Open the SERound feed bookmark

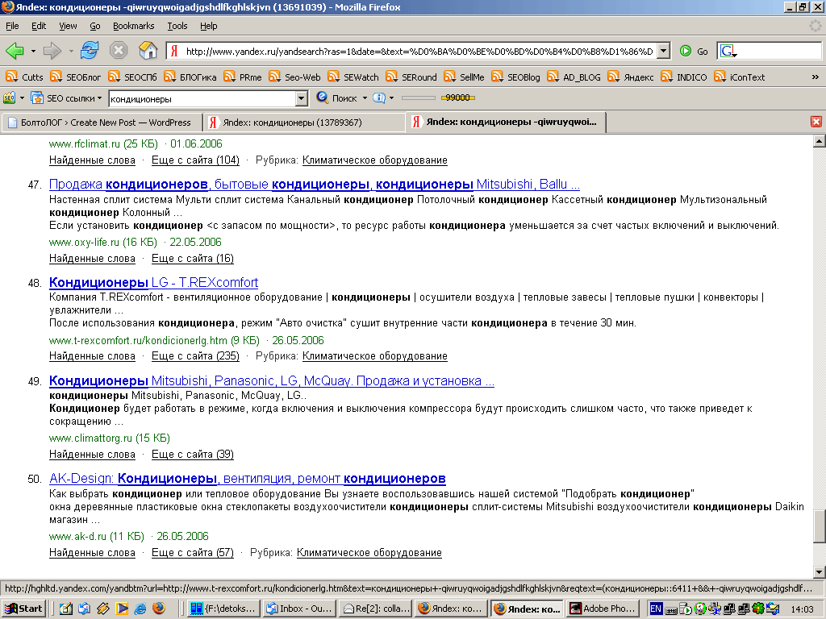411,77
